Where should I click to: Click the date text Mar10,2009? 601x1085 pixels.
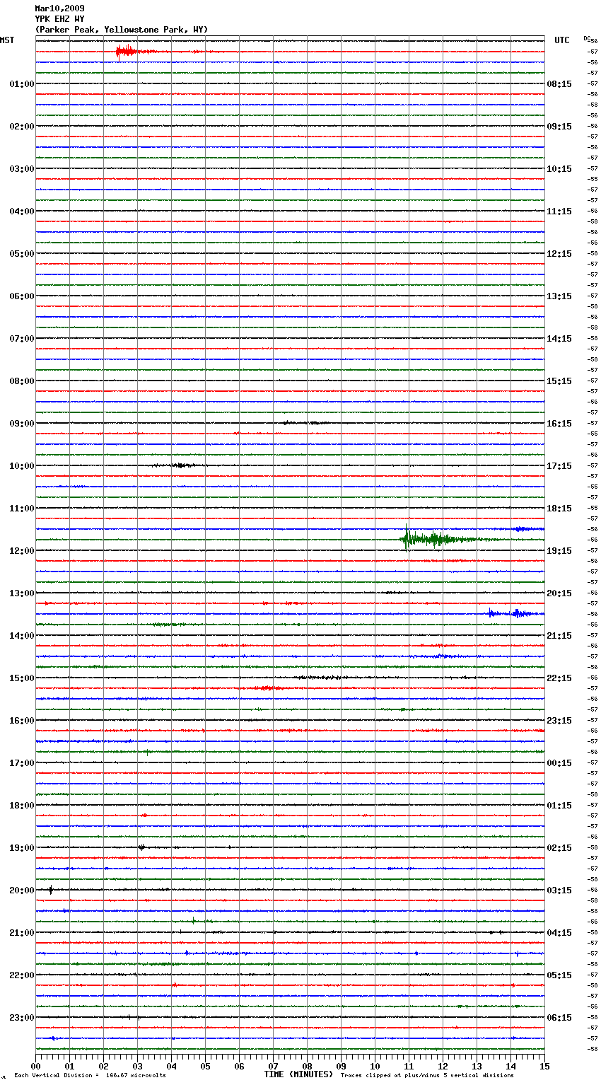point(59,8)
